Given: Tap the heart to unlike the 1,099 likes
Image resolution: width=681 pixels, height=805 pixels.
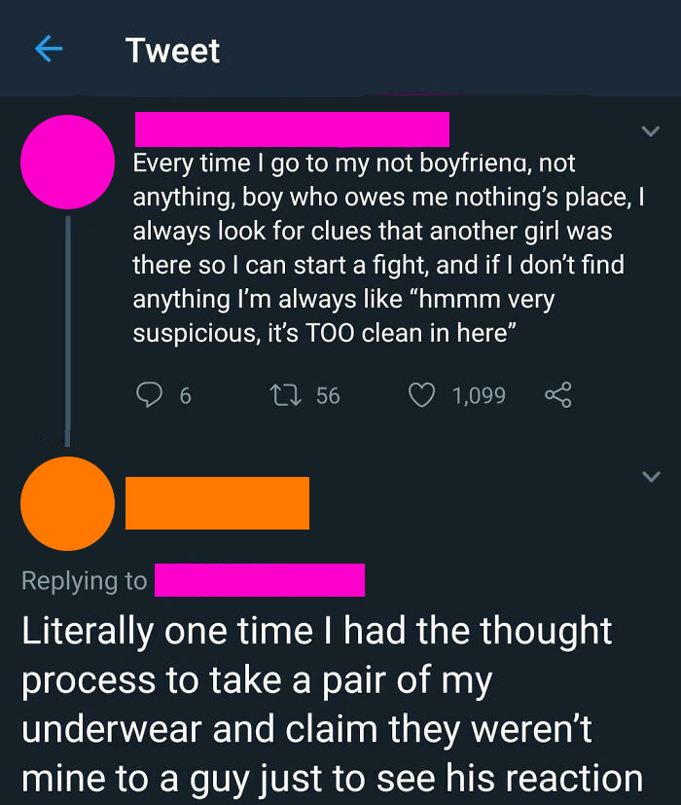Looking at the screenshot, I should coord(420,394).
